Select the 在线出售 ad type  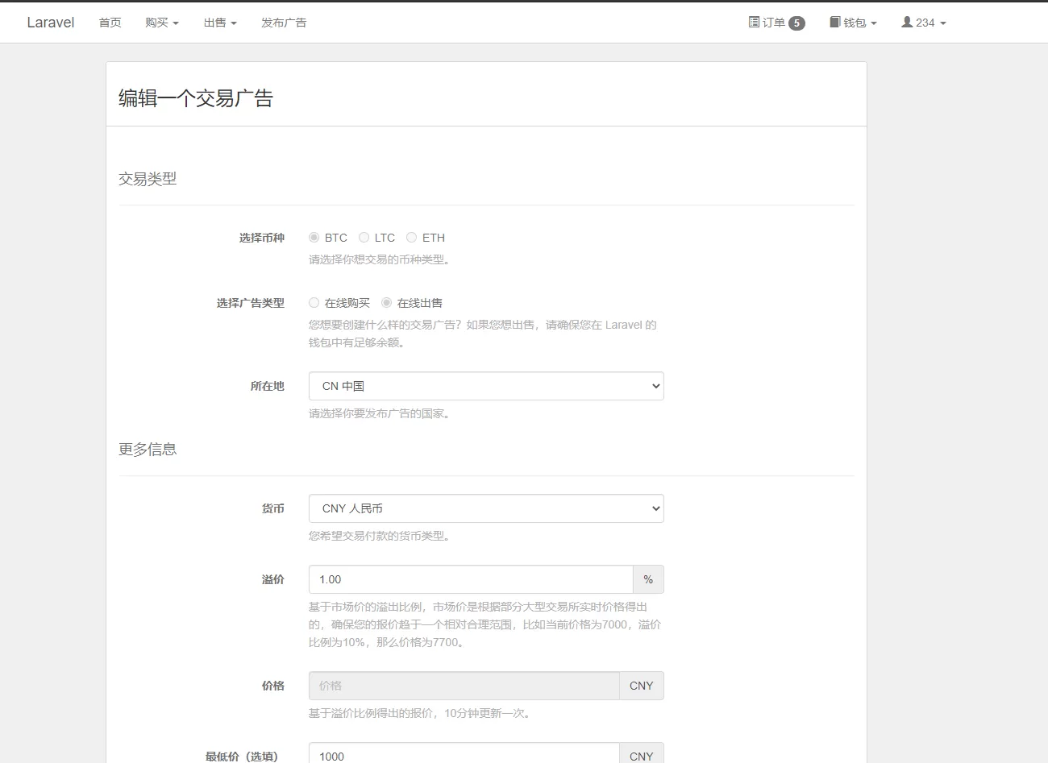pos(387,303)
